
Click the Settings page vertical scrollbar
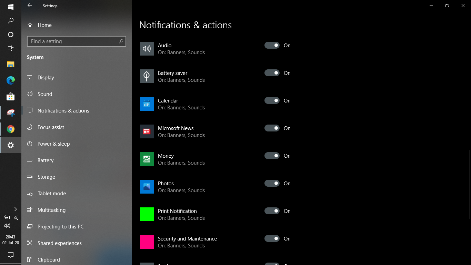[x=470, y=185]
